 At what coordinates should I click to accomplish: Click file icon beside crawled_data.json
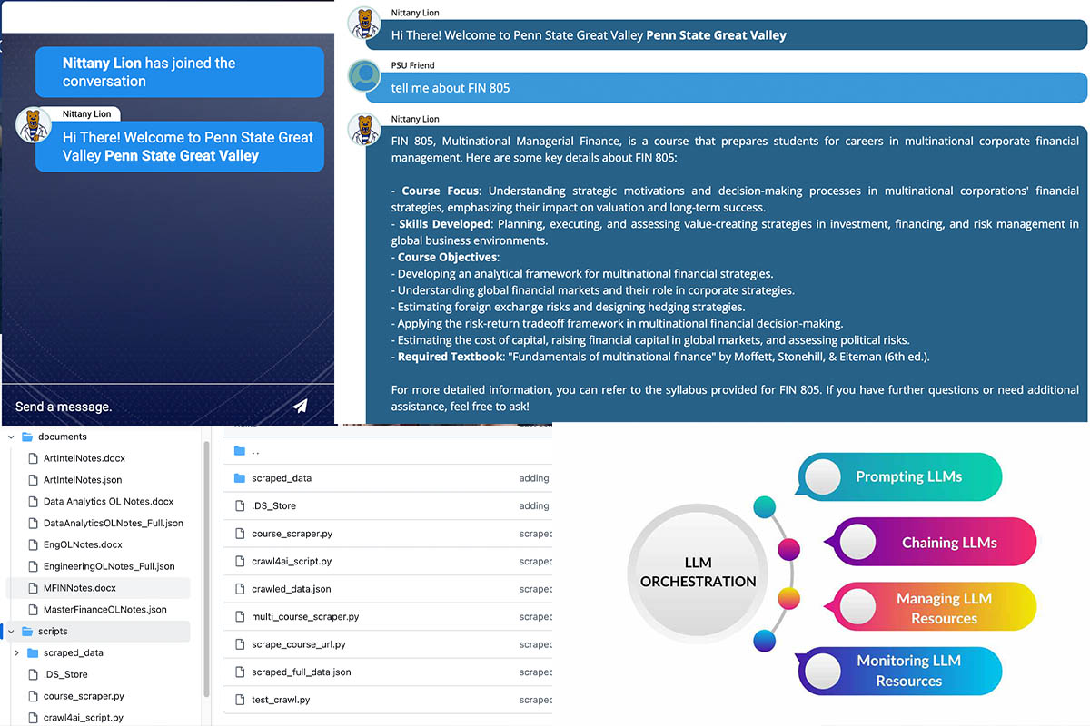click(x=240, y=589)
